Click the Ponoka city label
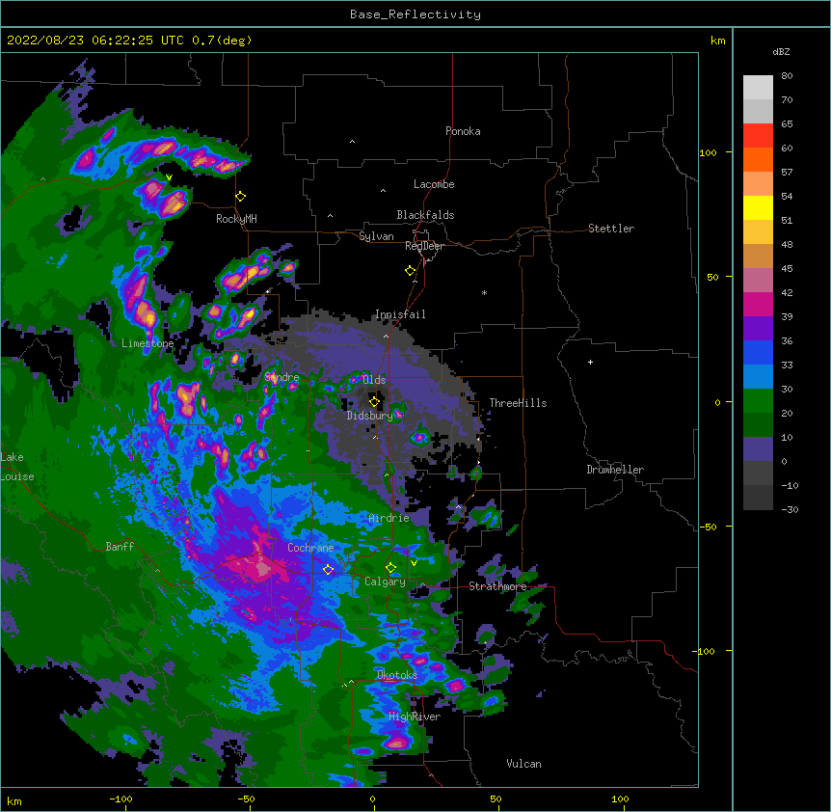Screen dimensions: 831x812 (x=463, y=131)
